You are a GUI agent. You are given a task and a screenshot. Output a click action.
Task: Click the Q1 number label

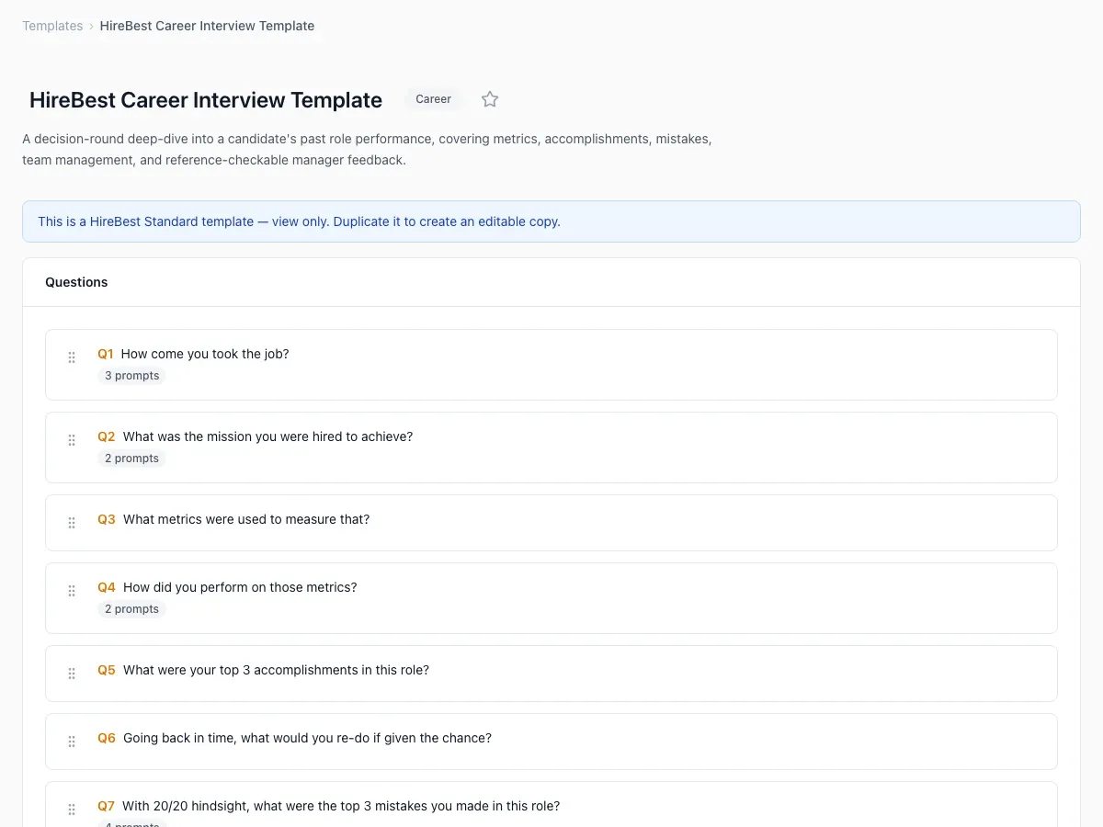(x=106, y=354)
